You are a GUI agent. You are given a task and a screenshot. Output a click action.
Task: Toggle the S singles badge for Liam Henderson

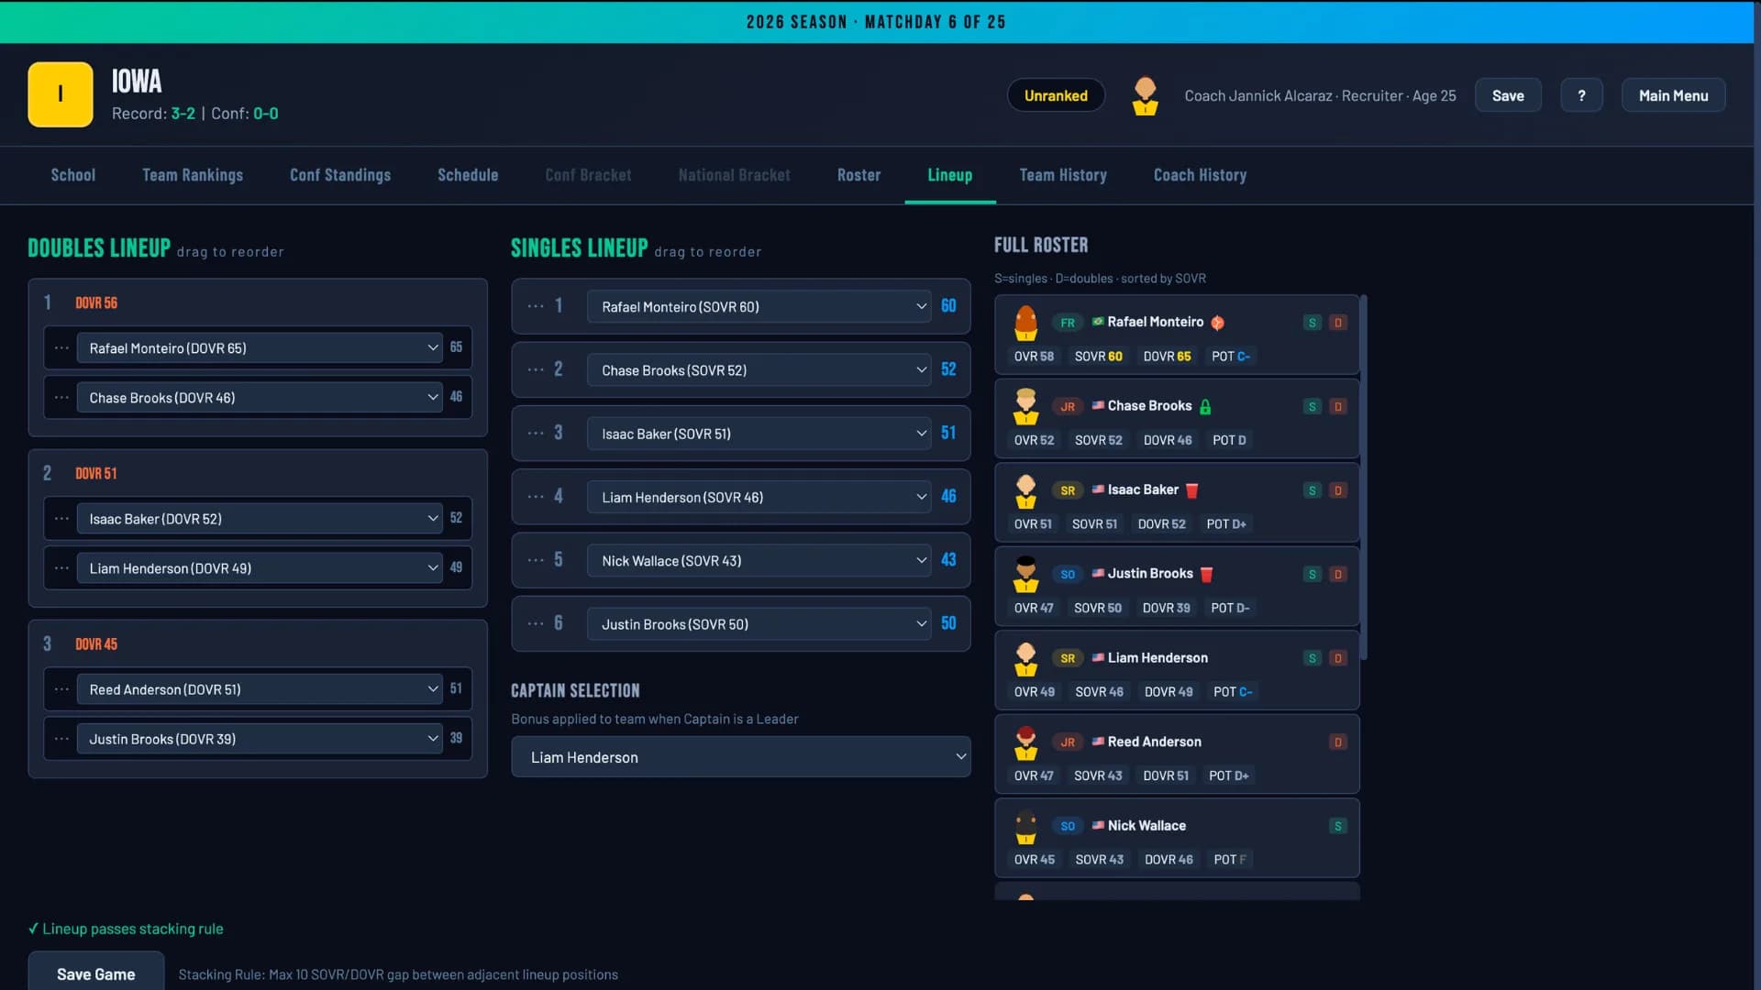(x=1312, y=658)
